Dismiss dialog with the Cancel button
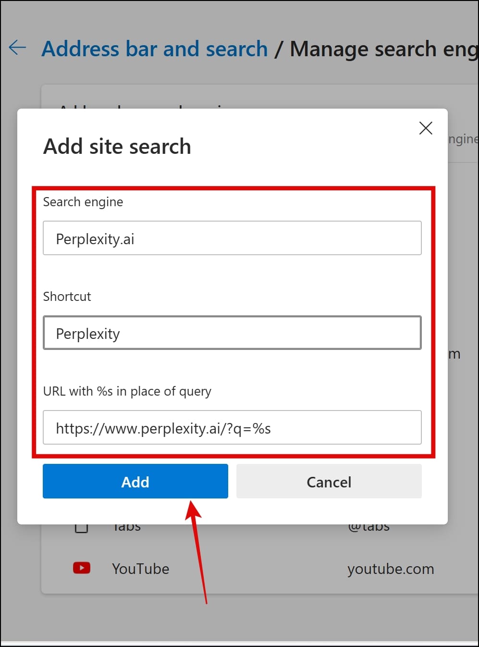 click(x=329, y=481)
